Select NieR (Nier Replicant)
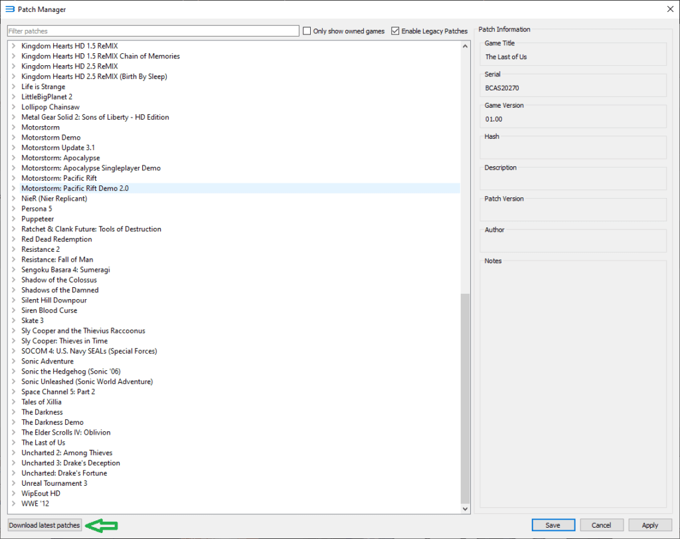This screenshot has height=539, width=680. [x=54, y=198]
